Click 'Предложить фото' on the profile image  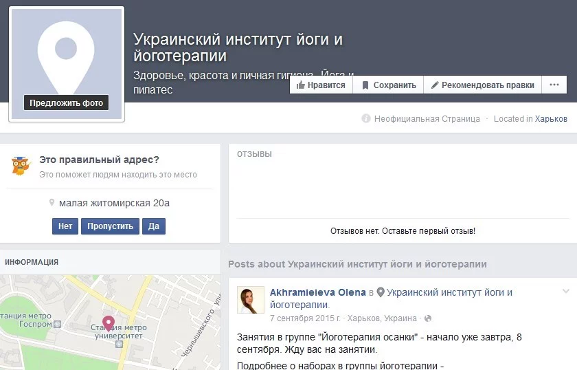66,103
